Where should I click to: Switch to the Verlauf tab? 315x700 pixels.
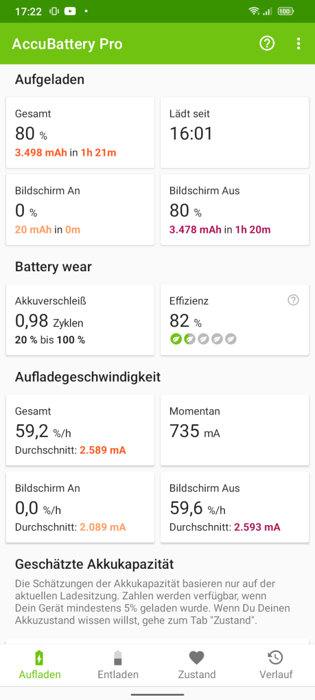pos(276,665)
